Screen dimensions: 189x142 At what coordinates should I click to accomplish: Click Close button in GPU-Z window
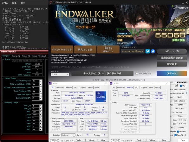[183, 140]
